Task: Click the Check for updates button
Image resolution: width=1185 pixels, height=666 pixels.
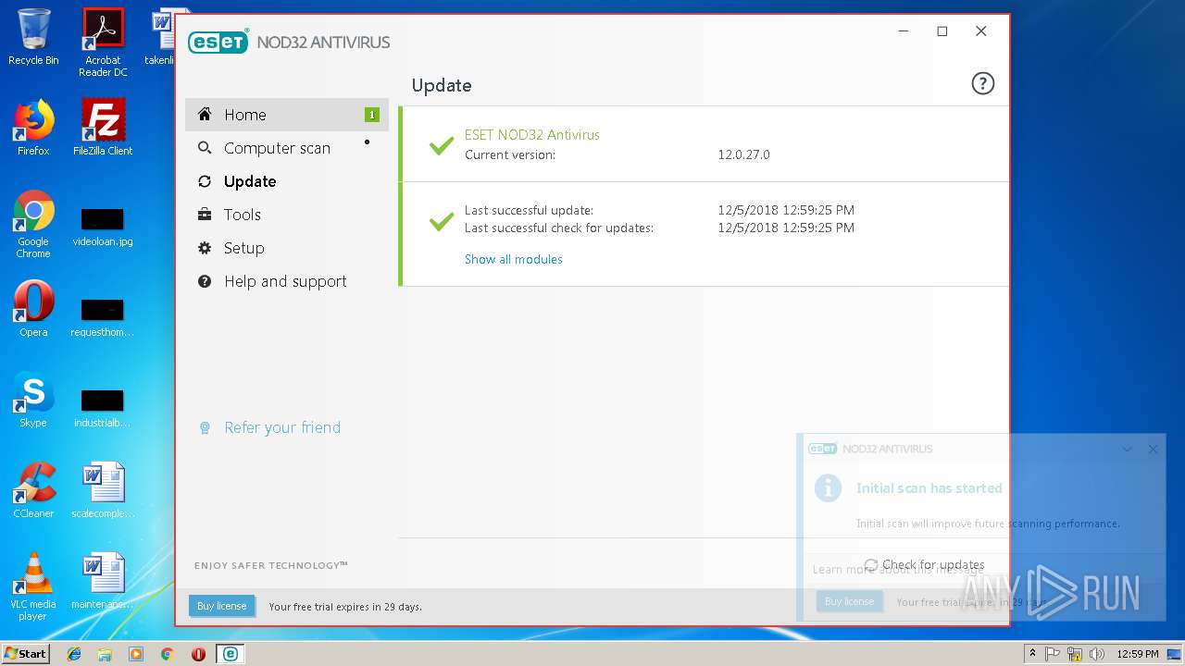Action: pos(924,564)
